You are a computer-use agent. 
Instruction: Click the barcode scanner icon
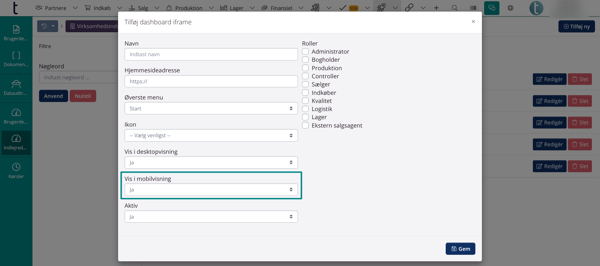click(x=473, y=8)
